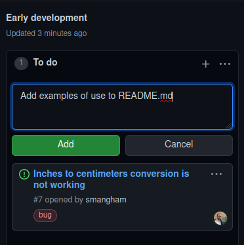
Task: Filter by the bug label
Action: (x=45, y=216)
